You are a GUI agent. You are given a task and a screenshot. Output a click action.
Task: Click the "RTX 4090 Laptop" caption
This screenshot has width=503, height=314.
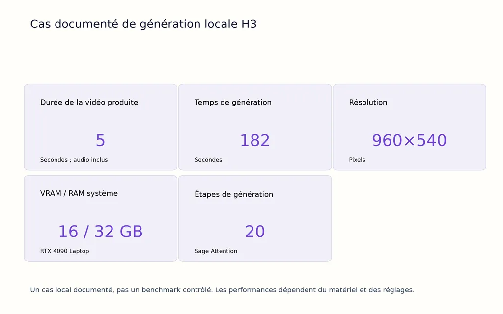(64, 251)
